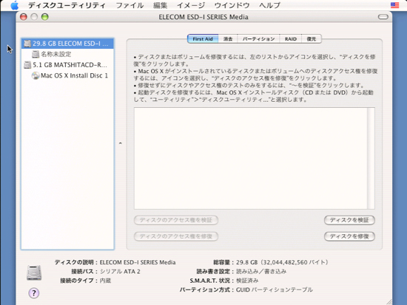Click the large disk icon in info area
The image size is (407, 305).
click(x=34, y=273)
